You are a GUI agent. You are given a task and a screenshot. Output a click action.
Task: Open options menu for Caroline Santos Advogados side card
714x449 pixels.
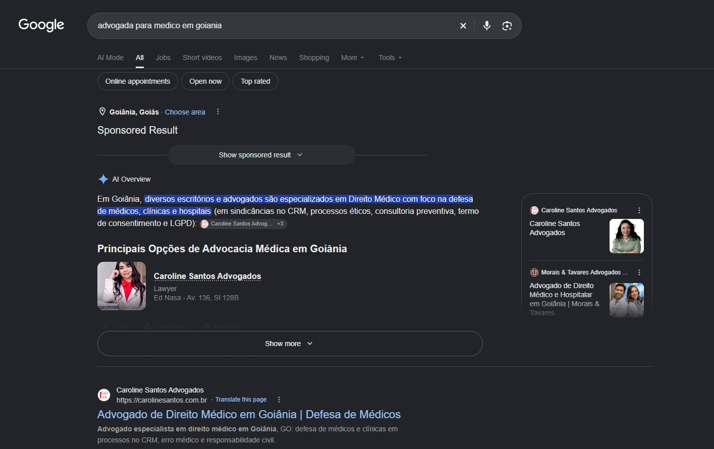(639, 210)
